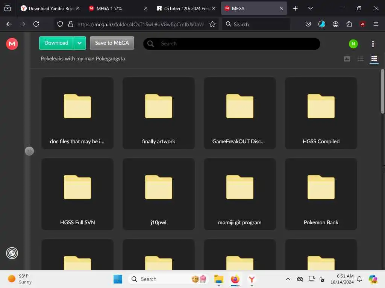Click the site security padlock icon
This screenshot has width=385, height=288.
click(70, 24)
